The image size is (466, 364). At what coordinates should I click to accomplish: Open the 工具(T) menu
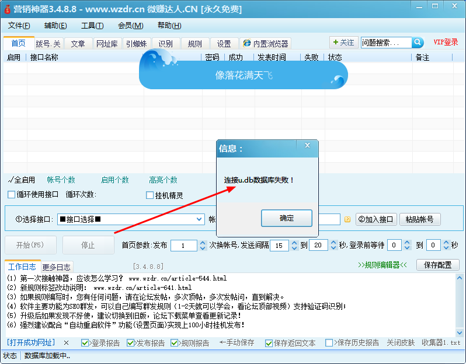pos(92,26)
